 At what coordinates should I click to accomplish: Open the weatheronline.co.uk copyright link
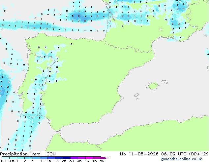click(x=181, y=159)
